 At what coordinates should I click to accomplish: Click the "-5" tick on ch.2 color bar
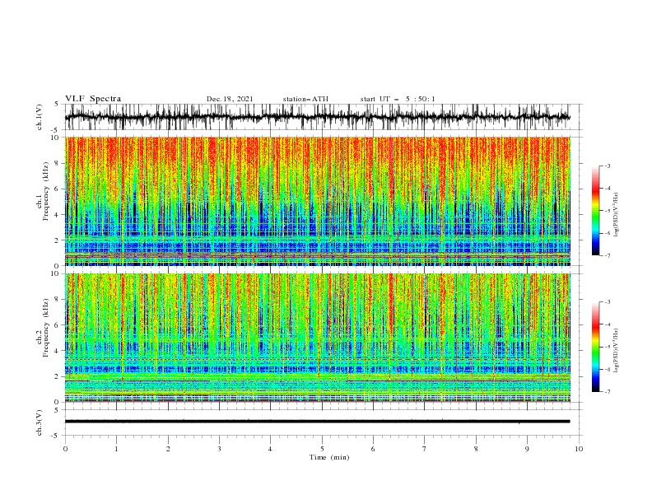tap(608, 347)
